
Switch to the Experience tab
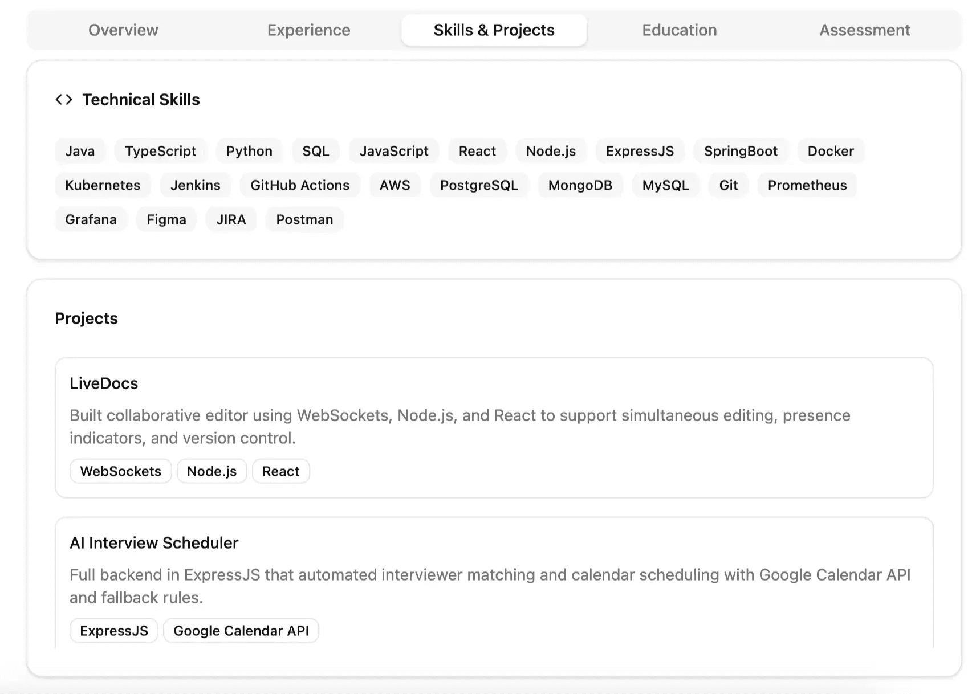click(x=308, y=30)
